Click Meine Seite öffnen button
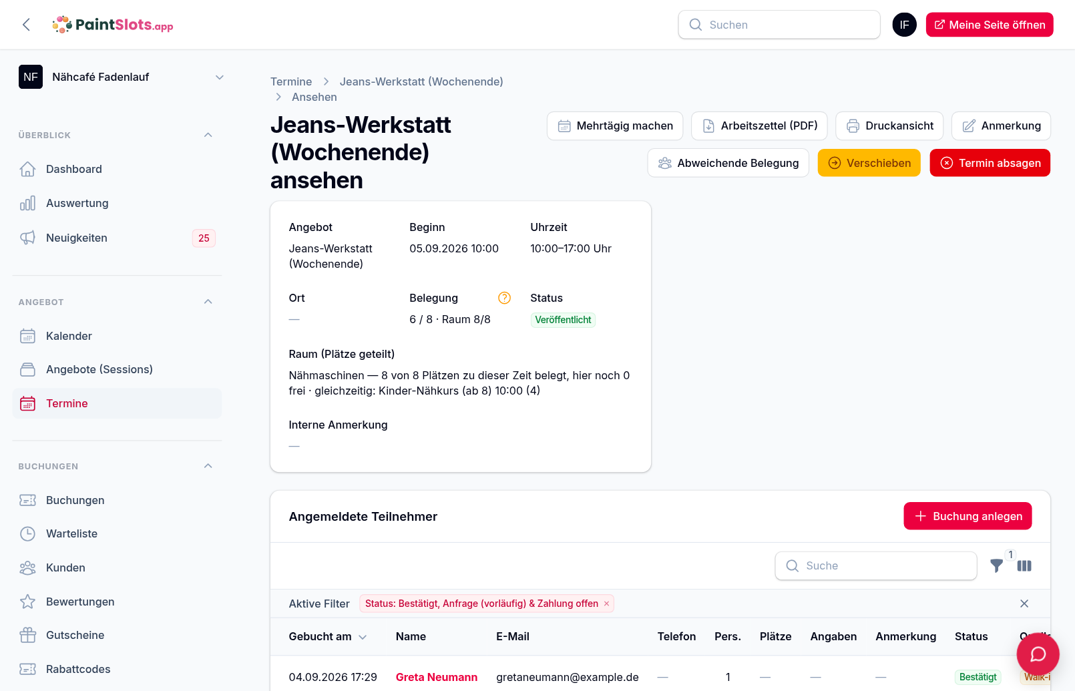 coord(990,25)
